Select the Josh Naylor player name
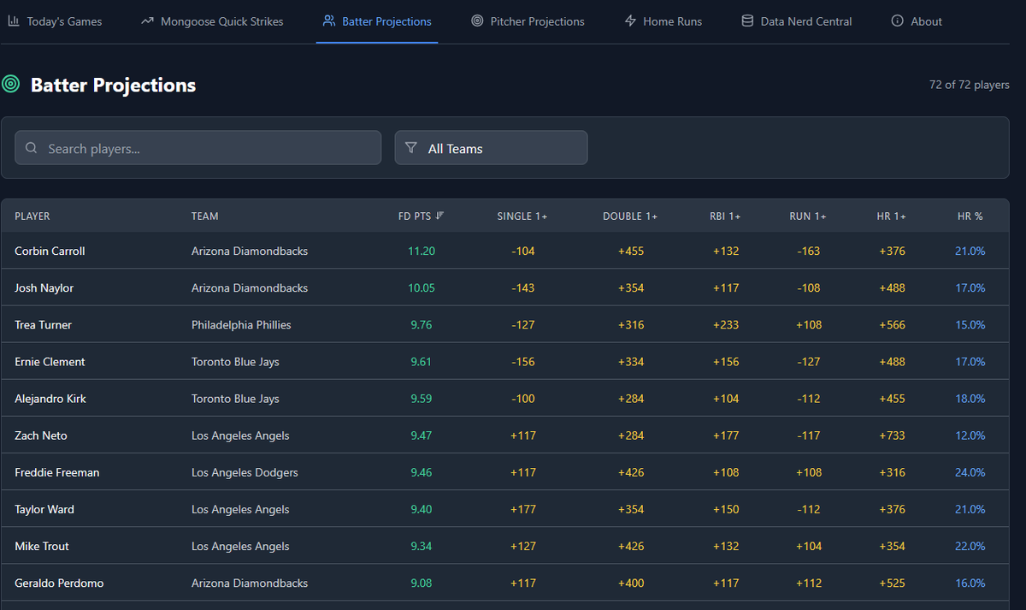 (x=44, y=288)
